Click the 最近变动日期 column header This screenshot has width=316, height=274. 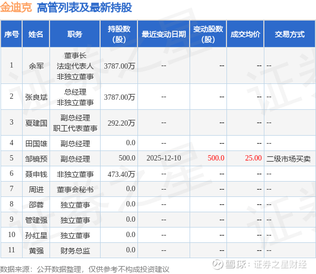(164, 34)
